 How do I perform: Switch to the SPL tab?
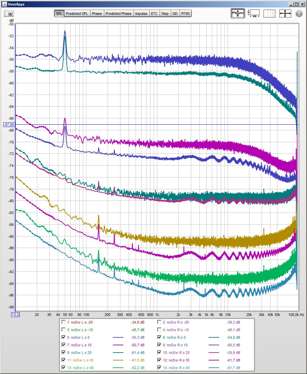(x=59, y=14)
